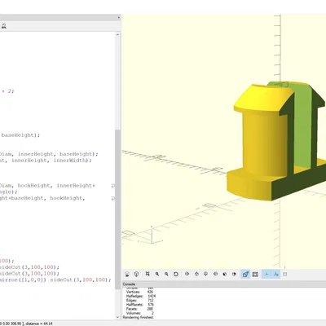Toggle Perspective projection mode
This screenshot has width=326, height=326.
pos(245,274)
